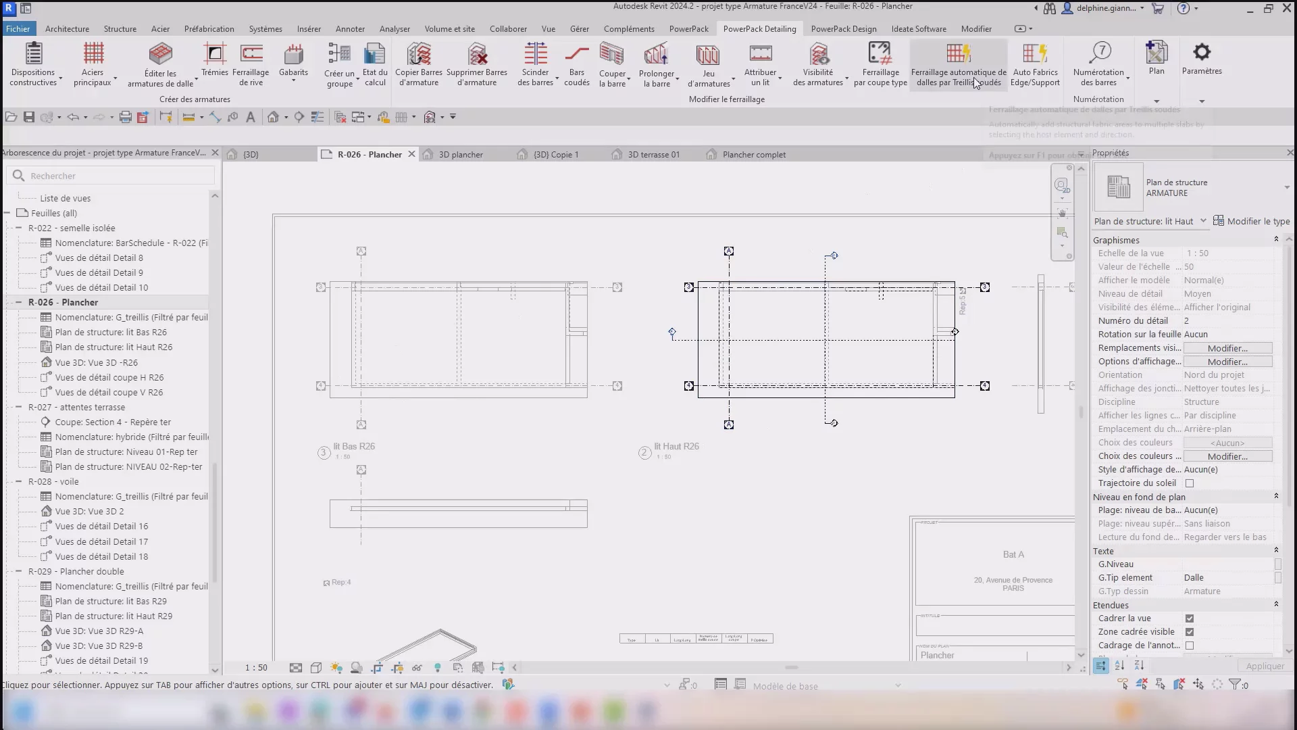Click the project browser Rechercher field

(x=111, y=176)
